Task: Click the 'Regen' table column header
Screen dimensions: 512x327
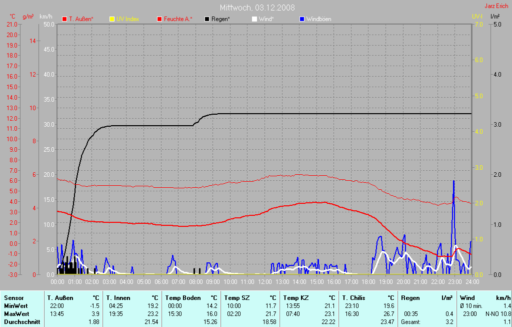Action: click(x=410, y=298)
